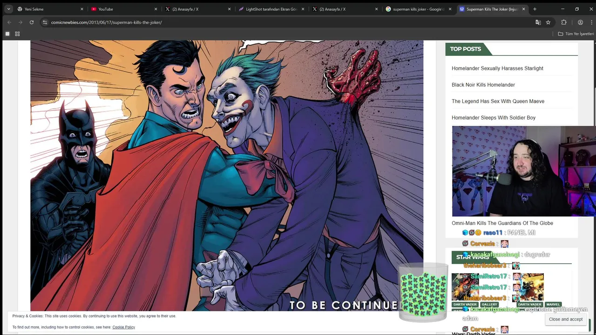The width and height of the screenshot is (596, 335).
Task: Close the Google search tab
Action: (450, 9)
